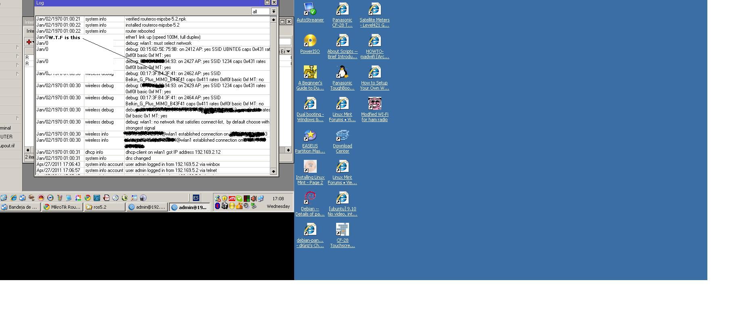
Task: Open the Satellite Meters - Level421 shortcut
Action: coord(374,15)
